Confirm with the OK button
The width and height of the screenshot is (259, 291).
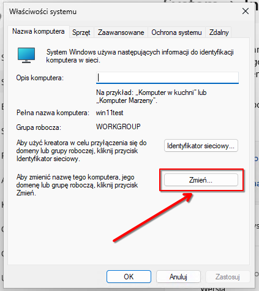click(x=129, y=277)
